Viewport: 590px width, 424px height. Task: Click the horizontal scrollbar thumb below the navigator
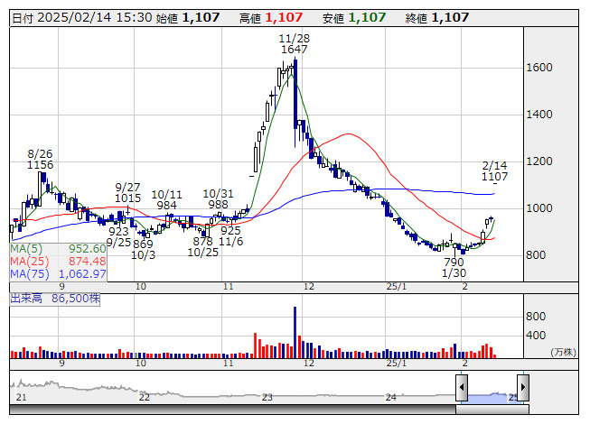pyautogui.click(x=492, y=410)
